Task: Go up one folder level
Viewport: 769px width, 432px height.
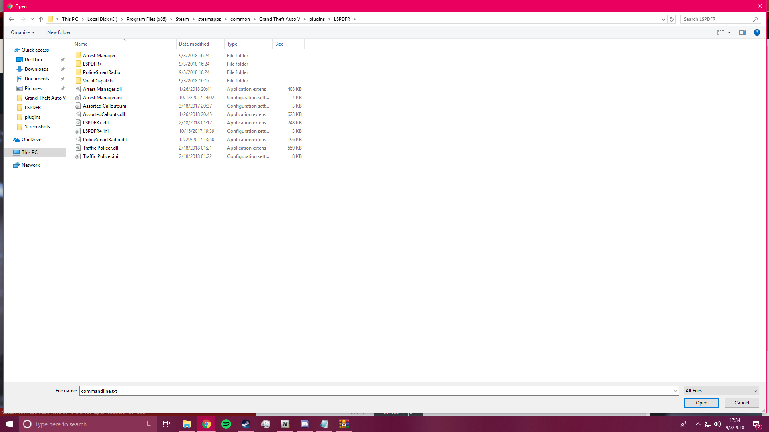Action: (x=41, y=19)
